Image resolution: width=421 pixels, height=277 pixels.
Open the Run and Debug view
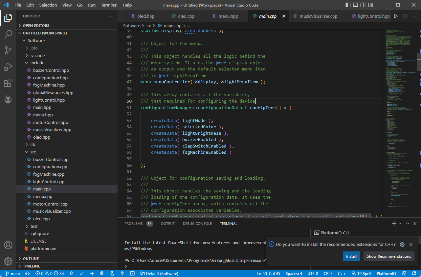pos(8,67)
